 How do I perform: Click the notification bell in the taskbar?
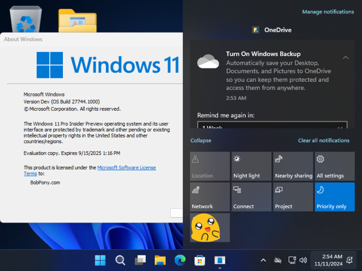(x=350, y=260)
